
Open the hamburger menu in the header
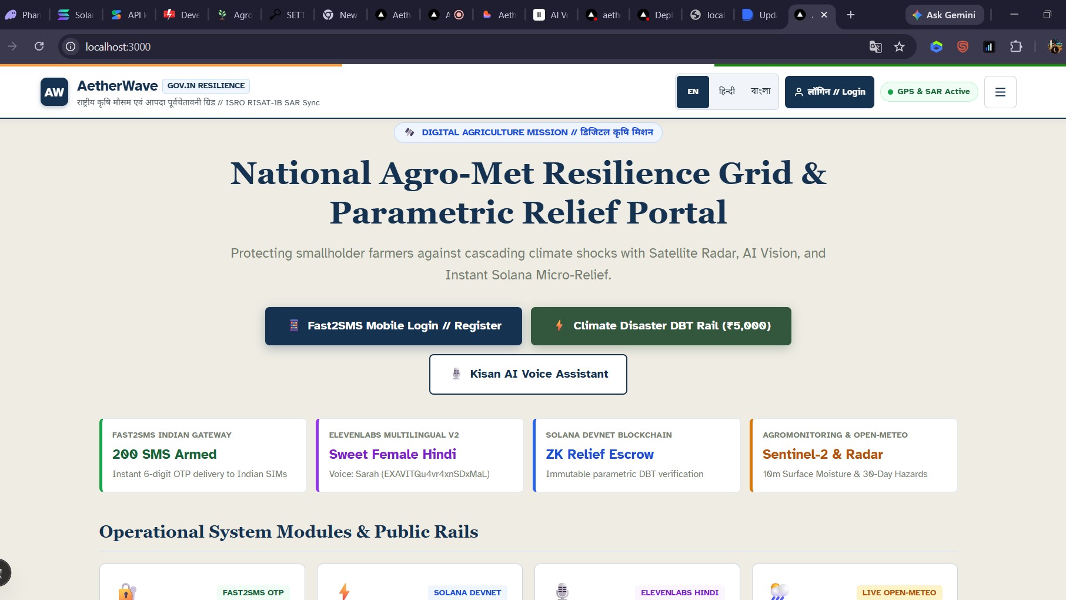1000,92
